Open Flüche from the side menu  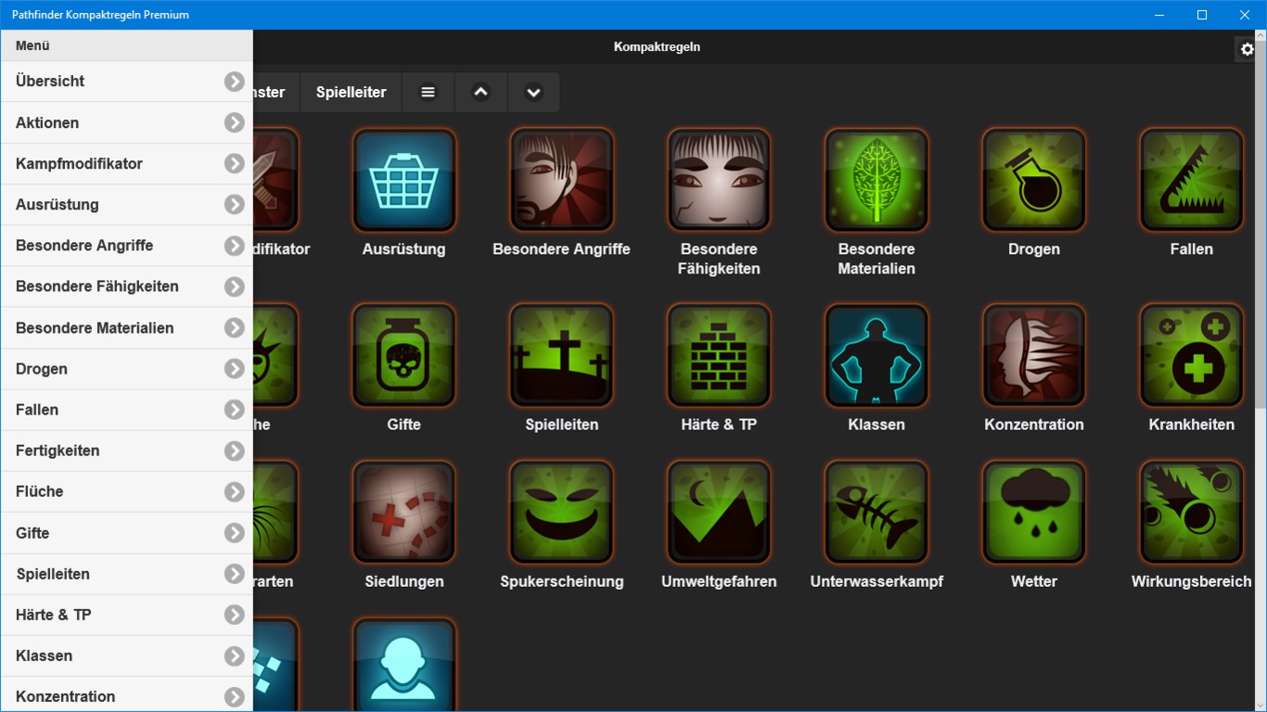[126, 491]
